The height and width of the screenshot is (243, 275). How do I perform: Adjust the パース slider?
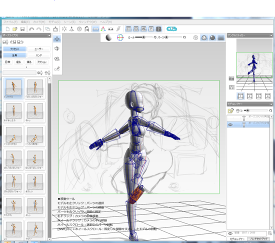173,37
